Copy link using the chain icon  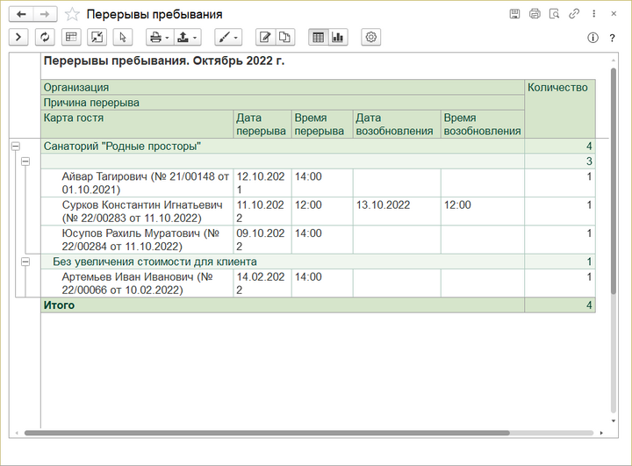pos(574,14)
